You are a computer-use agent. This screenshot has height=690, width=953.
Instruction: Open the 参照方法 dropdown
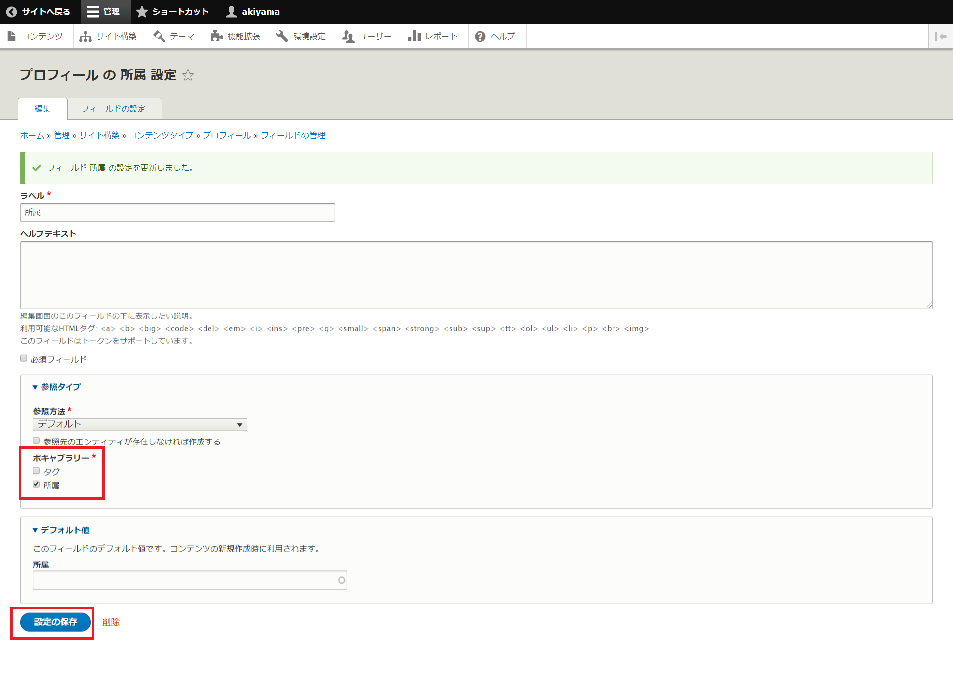click(139, 424)
